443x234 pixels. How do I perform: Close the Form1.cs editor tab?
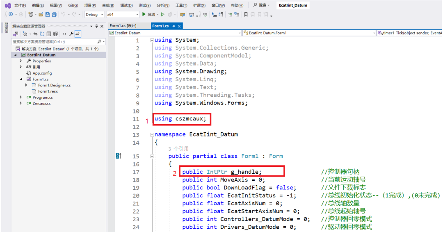pos(179,26)
